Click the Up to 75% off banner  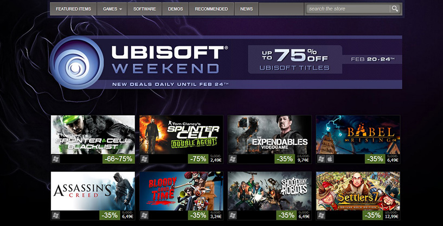pos(295,59)
